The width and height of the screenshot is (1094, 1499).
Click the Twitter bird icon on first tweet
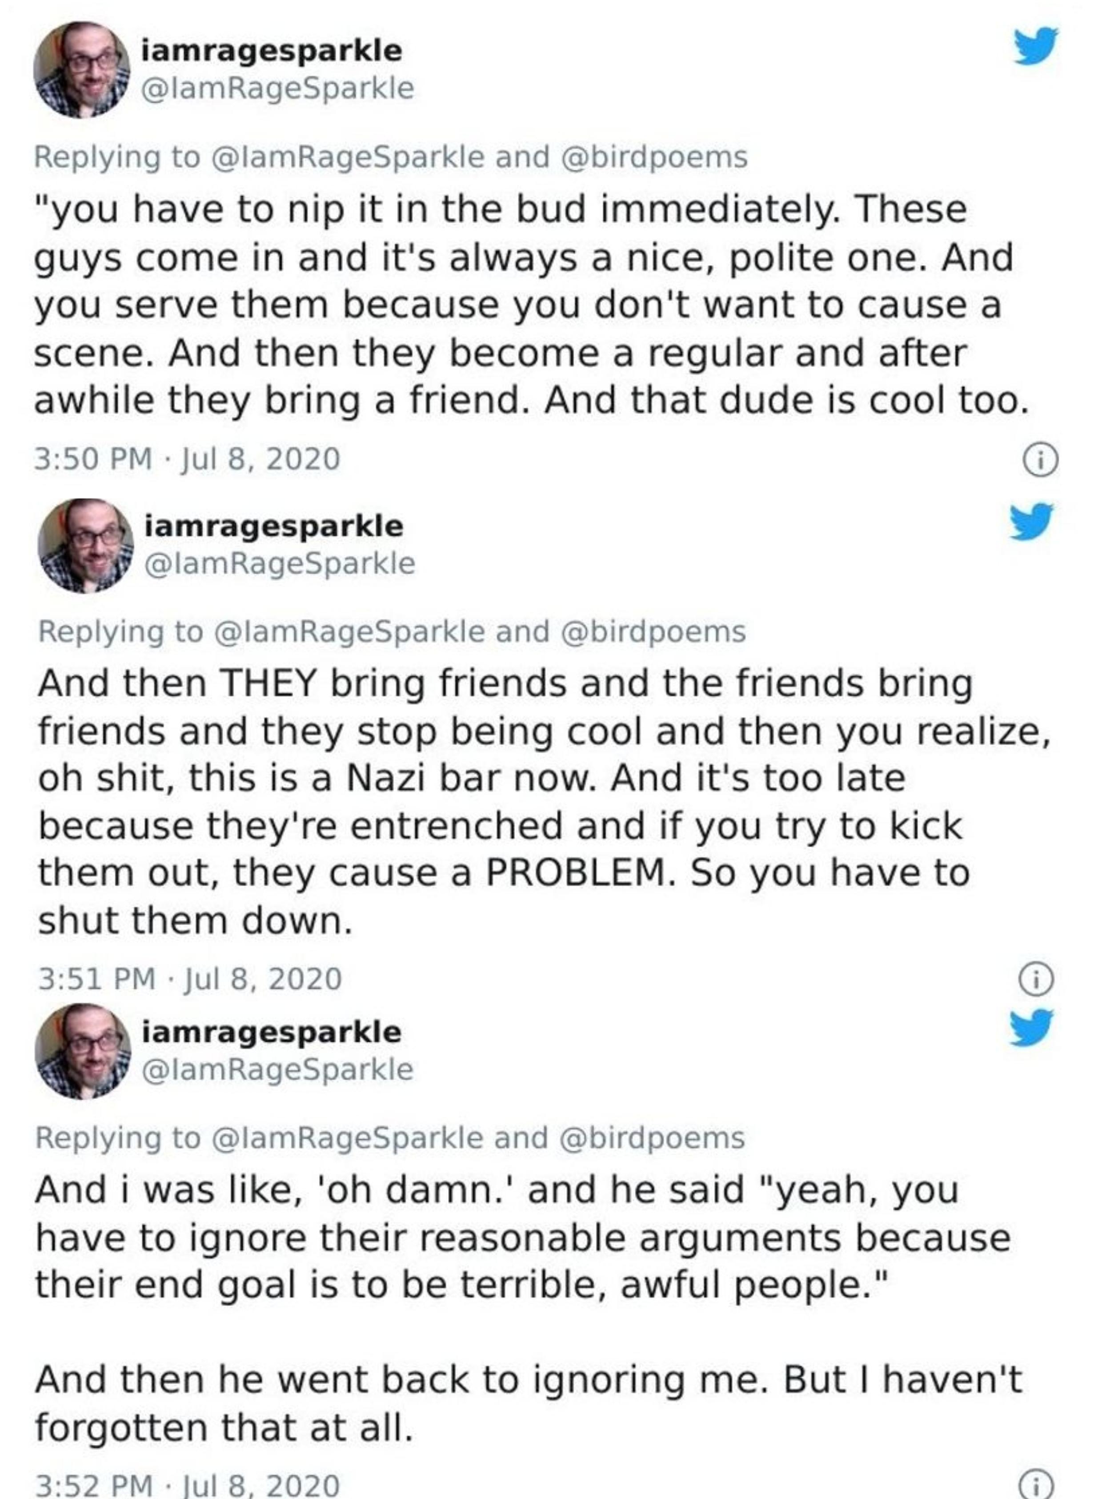click(x=1036, y=46)
